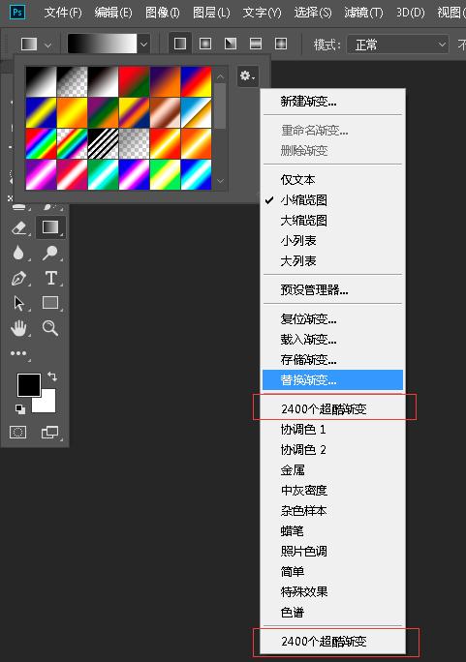Load 简单 gradient set
The width and height of the screenshot is (466, 662).
[332, 571]
